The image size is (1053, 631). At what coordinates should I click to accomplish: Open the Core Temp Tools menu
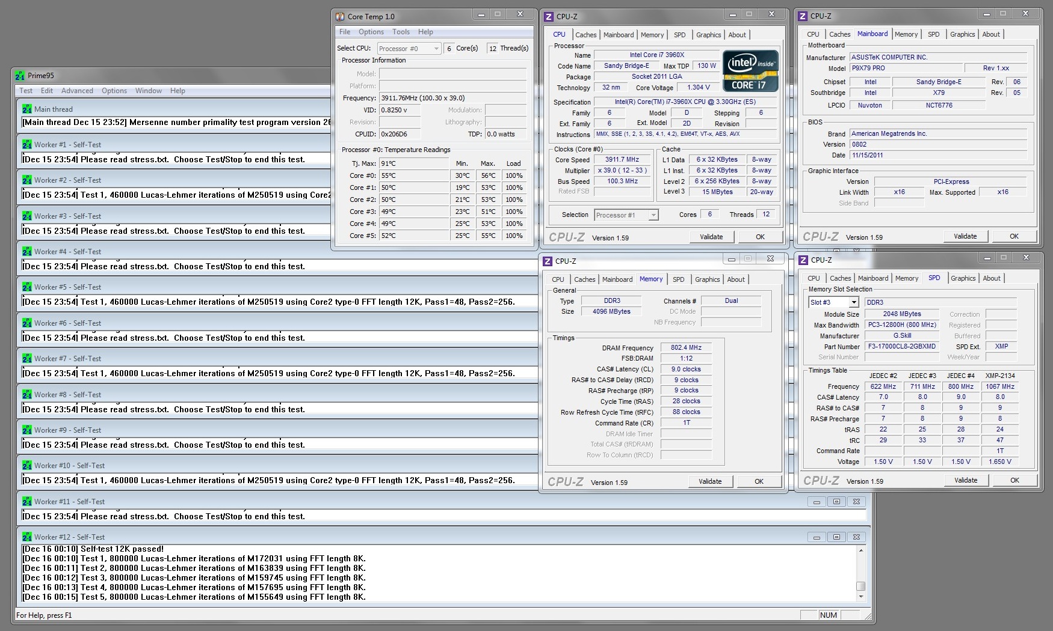tap(401, 32)
